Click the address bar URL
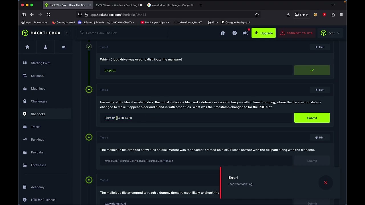The image size is (365, 205). pos(118,15)
